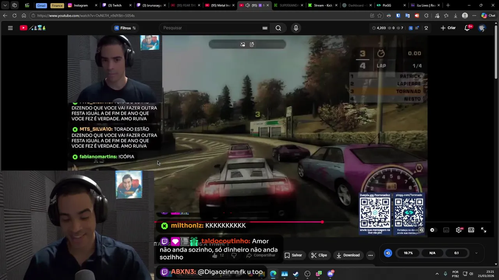
Task: Open Discord from the taskbar
Action: tap(331, 274)
